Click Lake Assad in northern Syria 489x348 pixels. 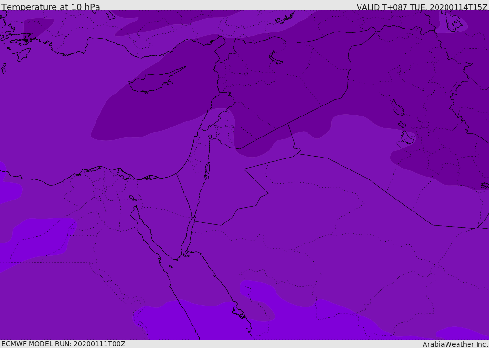[x=276, y=58]
